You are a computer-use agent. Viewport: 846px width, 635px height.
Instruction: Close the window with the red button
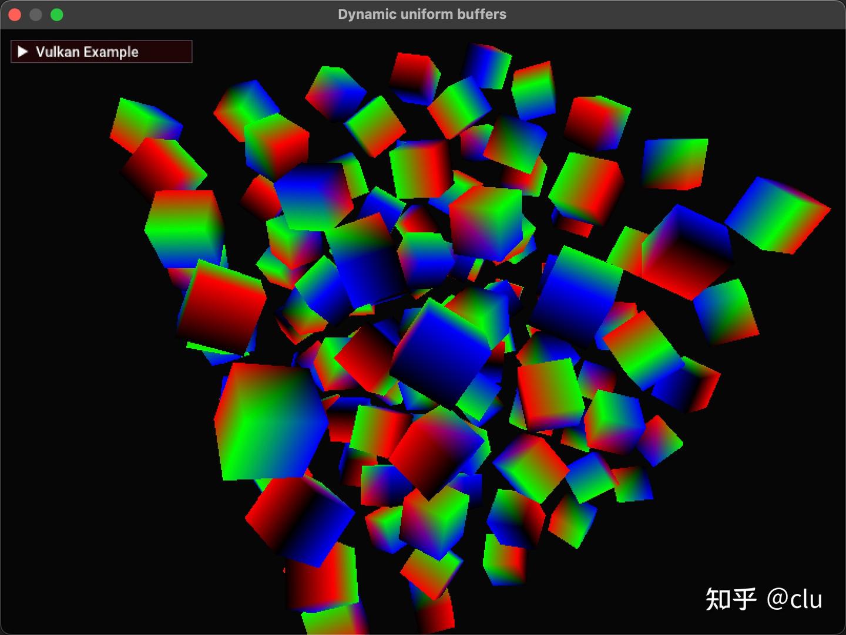tap(14, 15)
